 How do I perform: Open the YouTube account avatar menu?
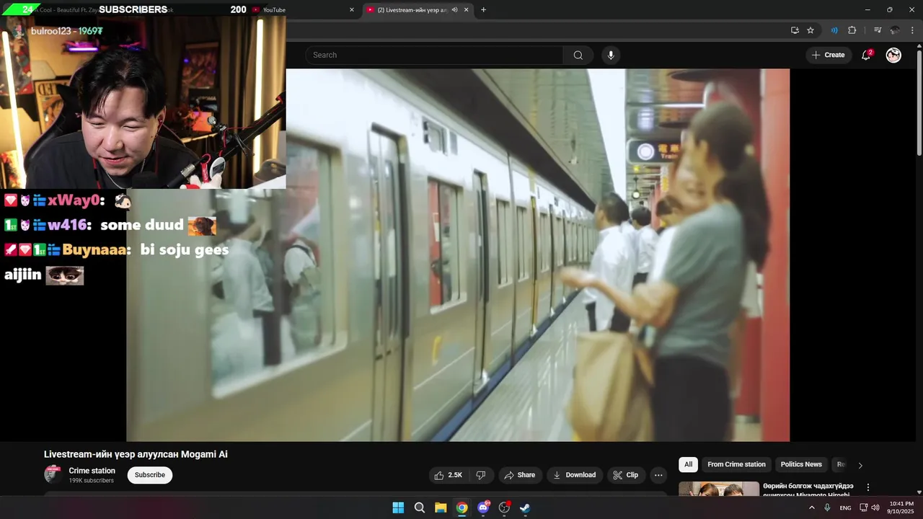point(893,55)
